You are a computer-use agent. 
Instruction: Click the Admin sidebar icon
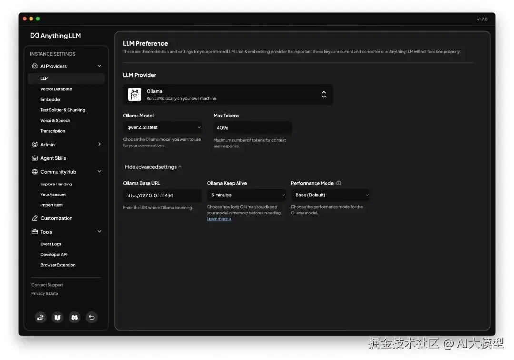tap(35, 145)
